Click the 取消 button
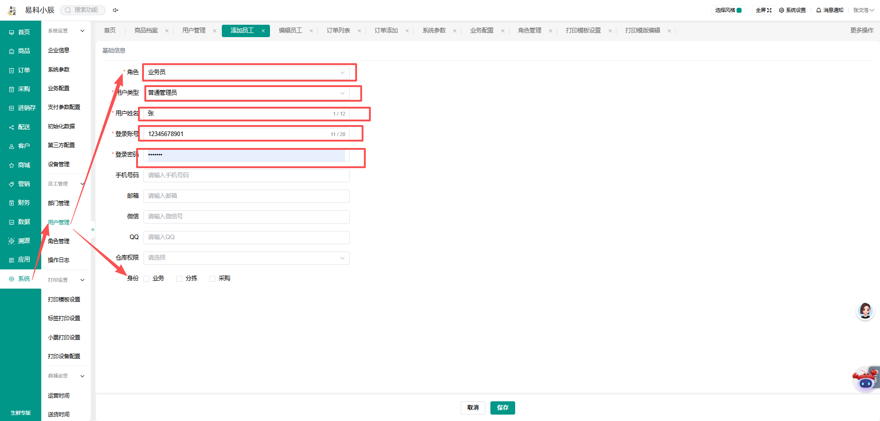 [473, 408]
